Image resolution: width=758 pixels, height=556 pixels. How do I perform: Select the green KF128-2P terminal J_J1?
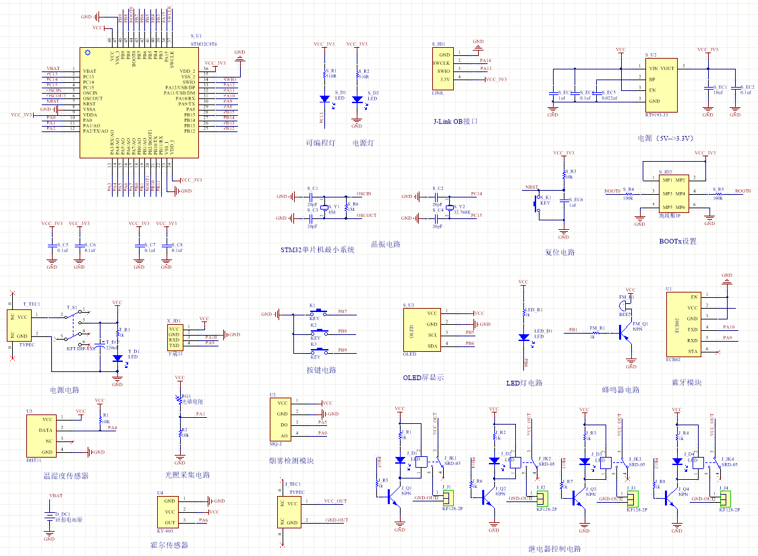pyautogui.click(x=446, y=498)
